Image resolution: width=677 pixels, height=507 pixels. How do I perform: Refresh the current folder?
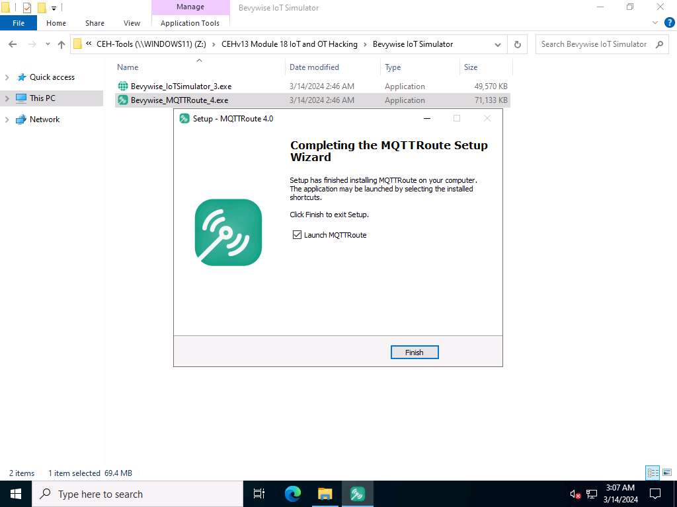pyautogui.click(x=517, y=44)
